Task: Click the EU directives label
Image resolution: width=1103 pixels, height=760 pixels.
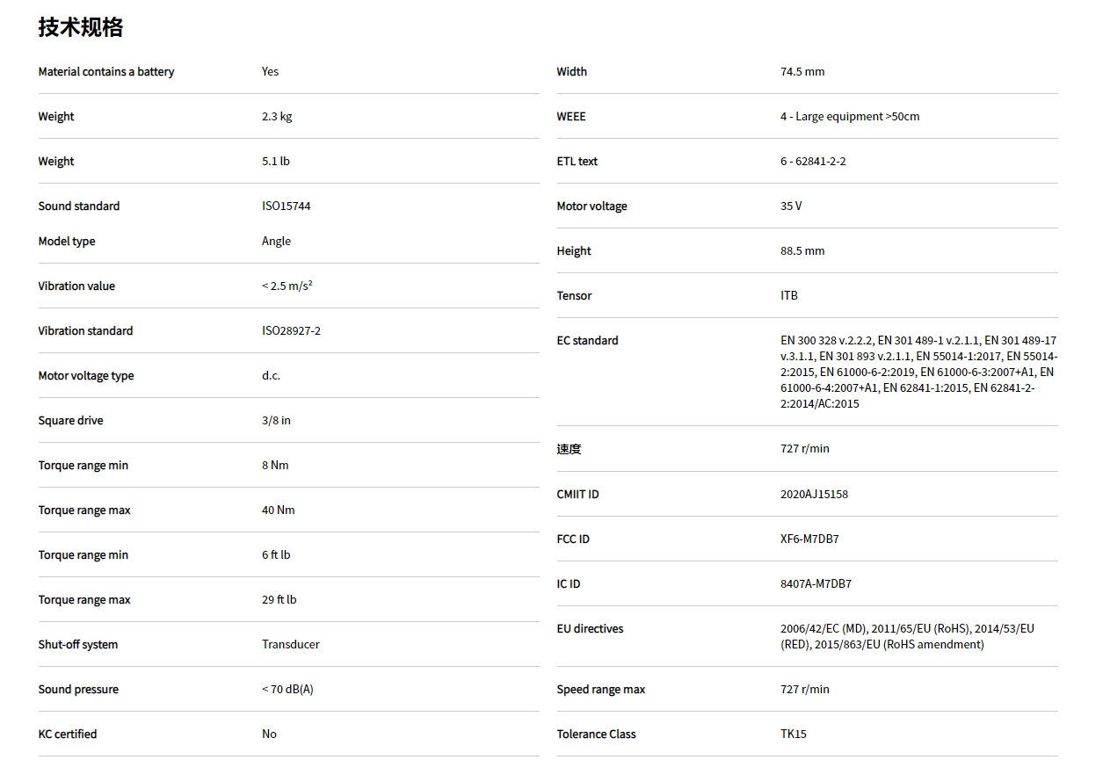Action: click(x=590, y=629)
